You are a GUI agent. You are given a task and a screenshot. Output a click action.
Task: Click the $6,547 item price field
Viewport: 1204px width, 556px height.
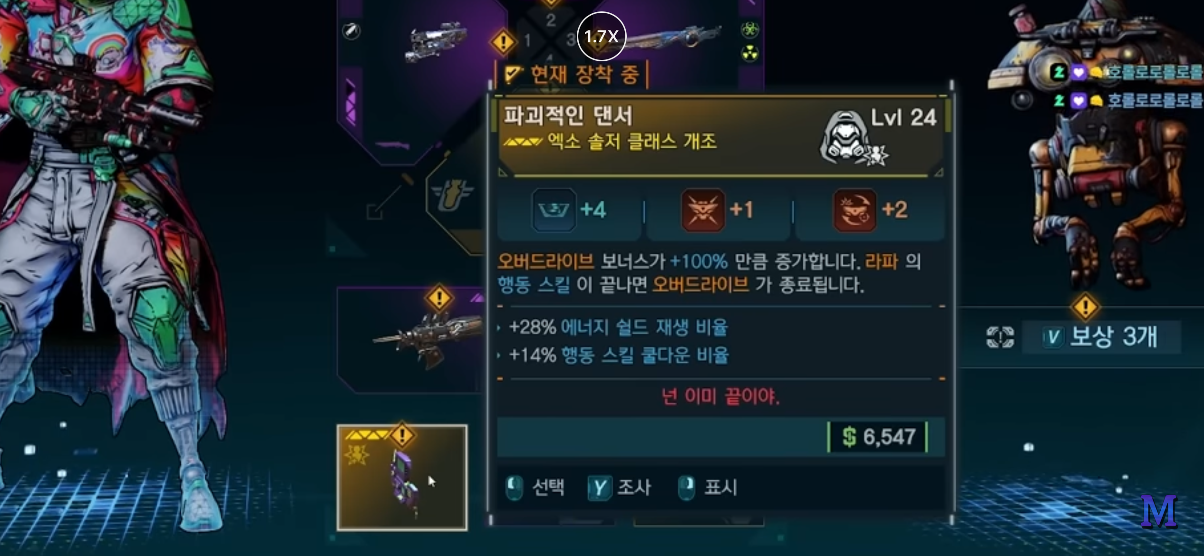click(878, 437)
